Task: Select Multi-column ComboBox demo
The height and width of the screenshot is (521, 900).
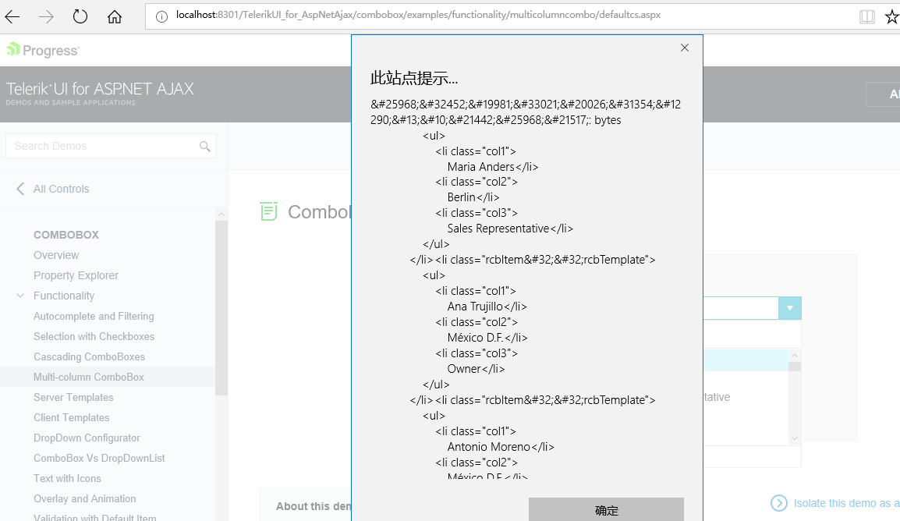Action: [89, 377]
